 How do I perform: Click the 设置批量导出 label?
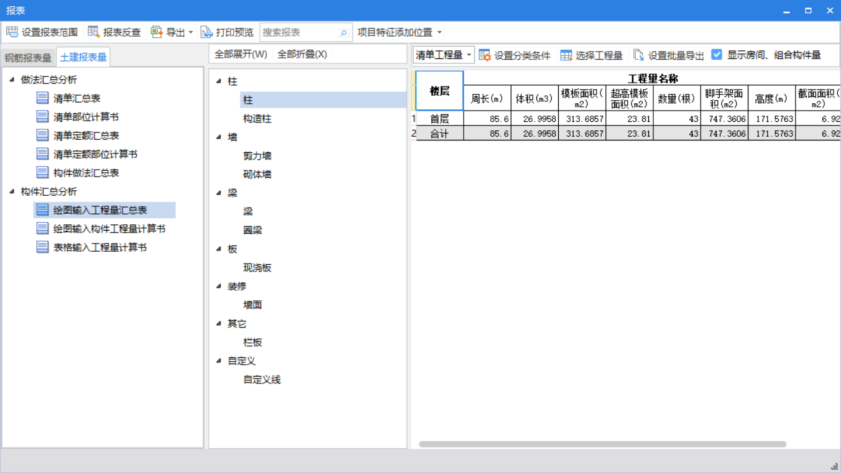point(676,55)
